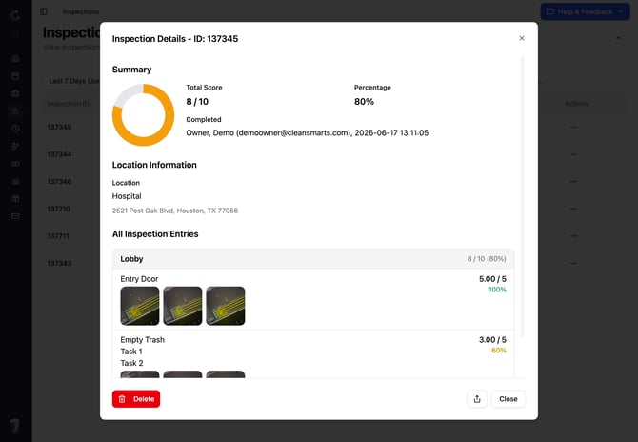638x442 pixels.
Task: Click the Hospital location name
Action: coord(127,196)
